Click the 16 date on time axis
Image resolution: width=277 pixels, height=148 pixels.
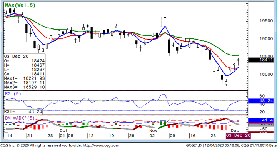(193, 136)
